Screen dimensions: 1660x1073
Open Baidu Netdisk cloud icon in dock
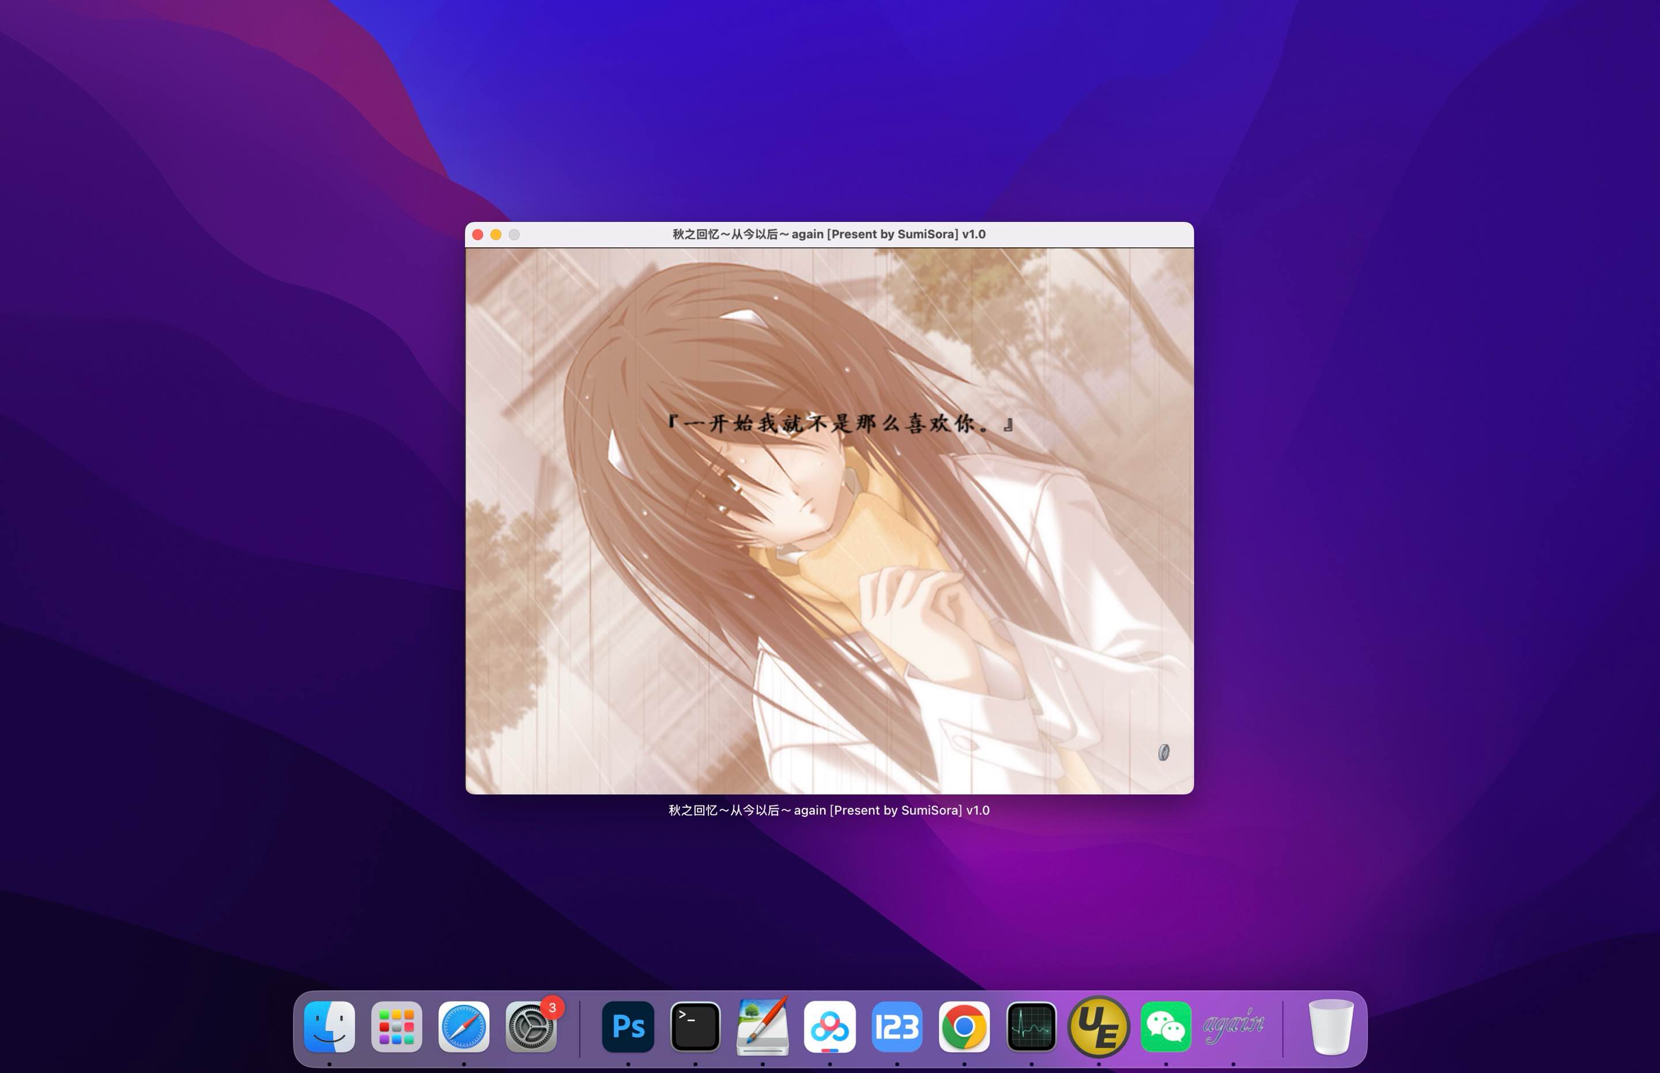pyautogui.click(x=829, y=1026)
